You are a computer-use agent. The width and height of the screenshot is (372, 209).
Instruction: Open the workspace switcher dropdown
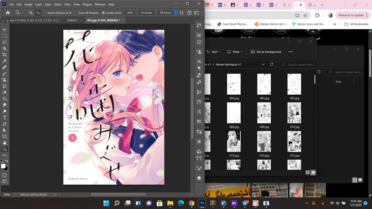pos(197,13)
